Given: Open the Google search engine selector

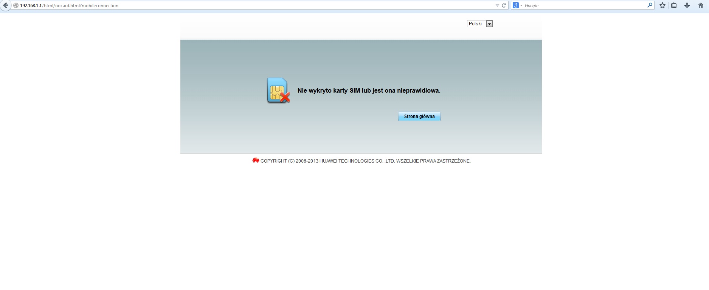Looking at the screenshot, I should (x=517, y=5).
